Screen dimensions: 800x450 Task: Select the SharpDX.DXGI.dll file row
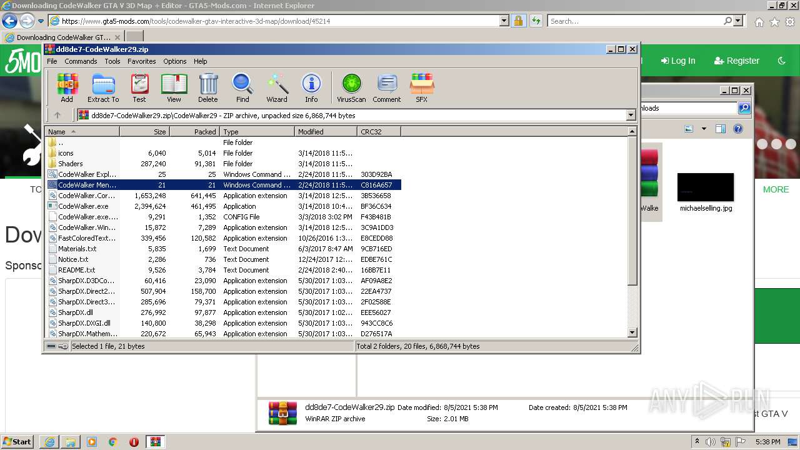click(223, 323)
